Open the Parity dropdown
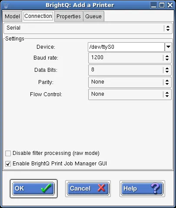The height and width of the screenshot is (208, 176). [130, 82]
